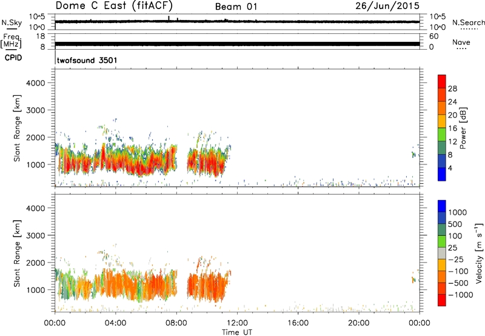Click the sky noise trace in the top panel
The height and width of the screenshot is (336, 485).
[x=237, y=22]
